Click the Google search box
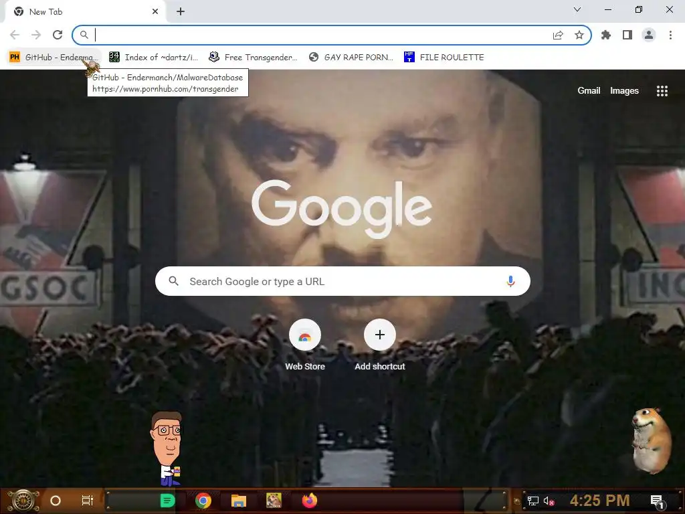Image resolution: width=685 pixels, height=514 pixels. pos(342,281)
